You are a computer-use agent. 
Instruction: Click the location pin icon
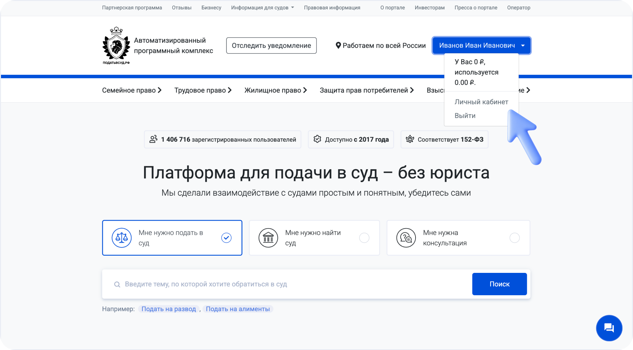coord(338,45)
